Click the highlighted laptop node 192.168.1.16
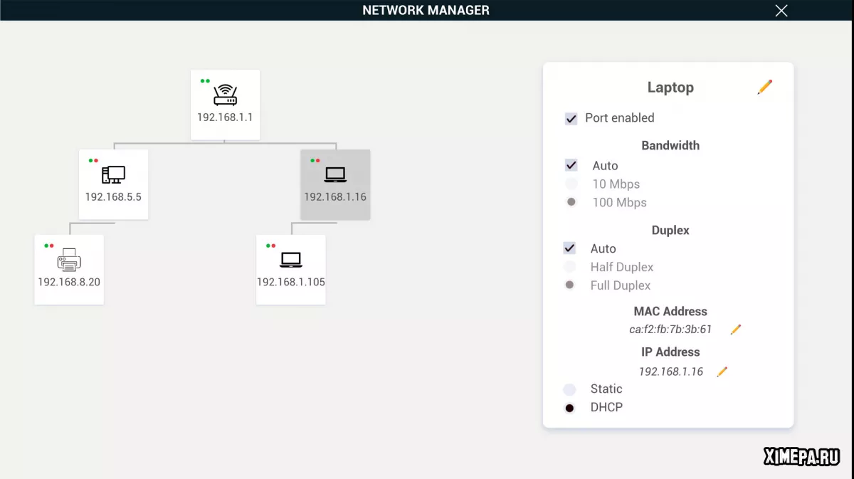This screenshot has width=854, height=479. pyautogui.click(x=335, y=184)
